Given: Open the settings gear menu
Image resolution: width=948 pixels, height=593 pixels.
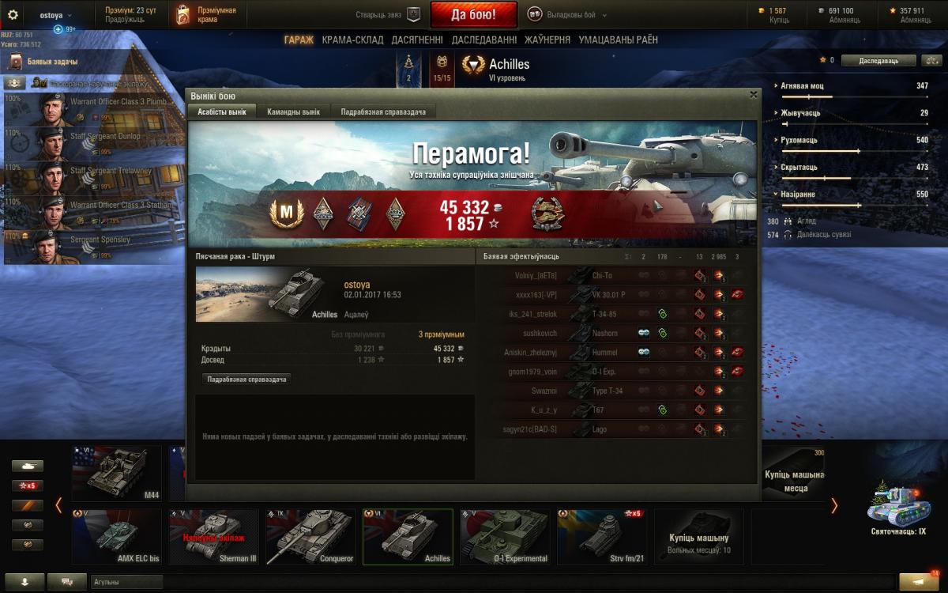Looking at the screenshot, I should pos(13,14).
